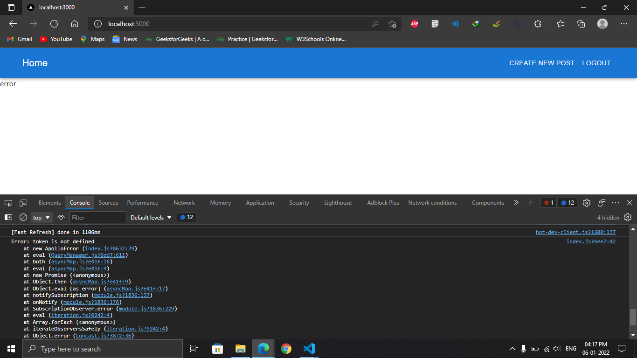Open the 12 issues button in console toolbar

click(x=187, y=217)
